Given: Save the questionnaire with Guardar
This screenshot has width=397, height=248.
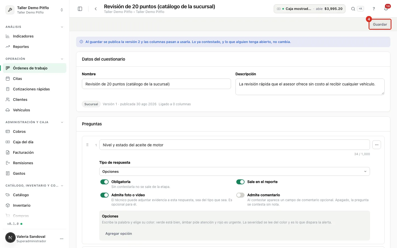Looking at the screenshot, I should pyautogui.click(x=380, y=24).
